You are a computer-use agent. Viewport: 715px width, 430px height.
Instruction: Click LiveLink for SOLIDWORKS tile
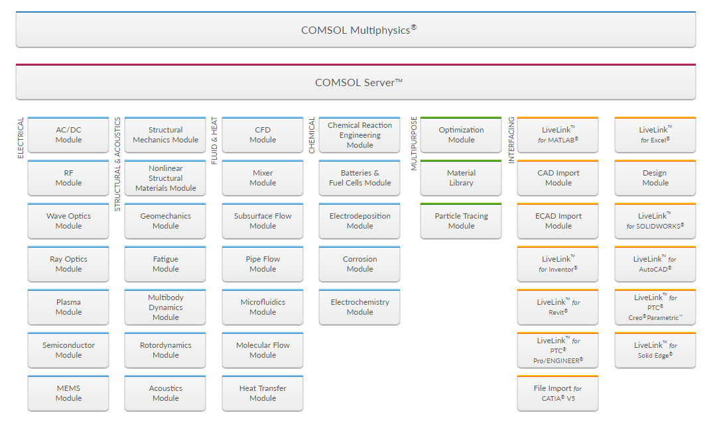pyautogui.click(x=655, y=221)
